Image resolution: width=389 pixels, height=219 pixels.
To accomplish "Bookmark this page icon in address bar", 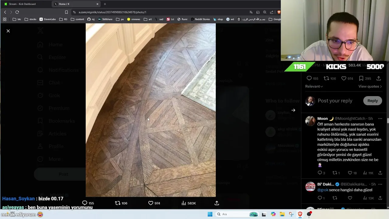I will [x=66, y=12].
